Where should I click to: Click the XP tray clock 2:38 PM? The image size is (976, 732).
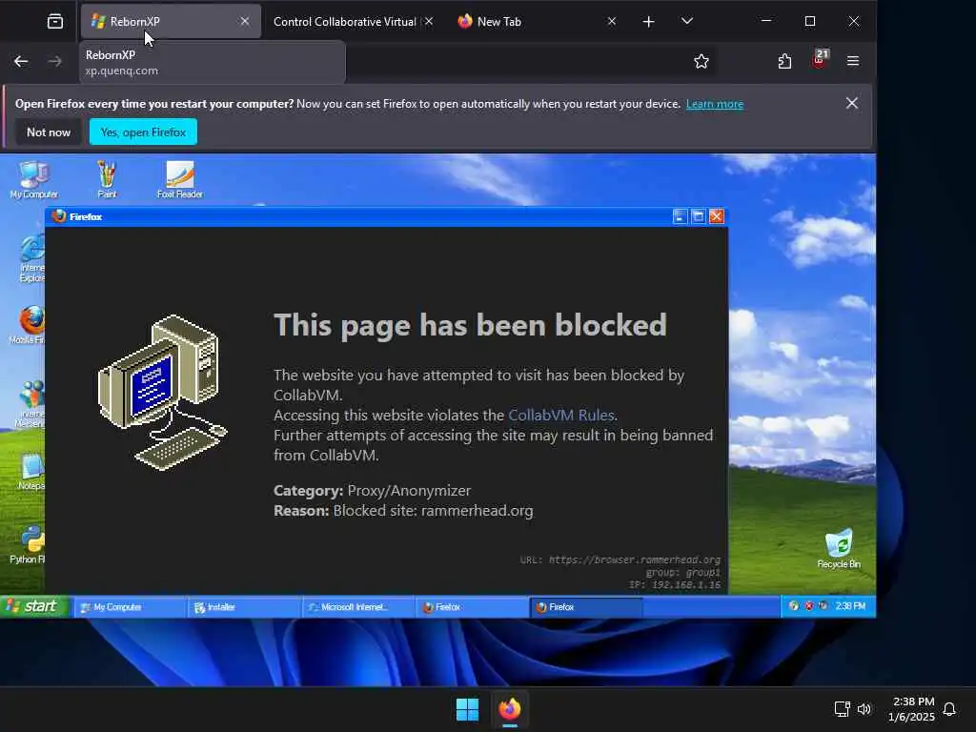click(850, 605)
